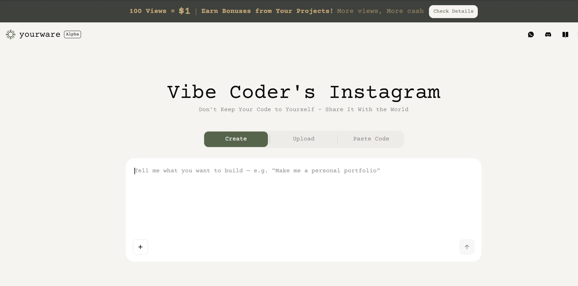578x286 pixels.
Task: Click the yourware snowflake logo icon
Action: coord(11,34)
